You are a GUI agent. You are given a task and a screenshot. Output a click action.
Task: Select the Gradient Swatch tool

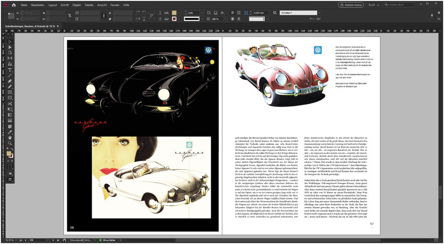10,115
